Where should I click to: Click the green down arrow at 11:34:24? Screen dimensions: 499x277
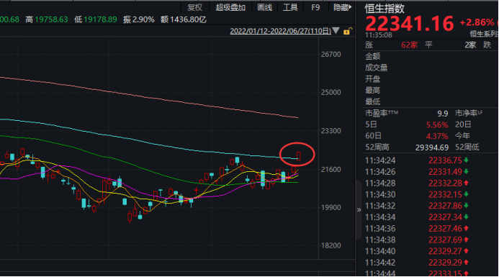pos(466,160)
